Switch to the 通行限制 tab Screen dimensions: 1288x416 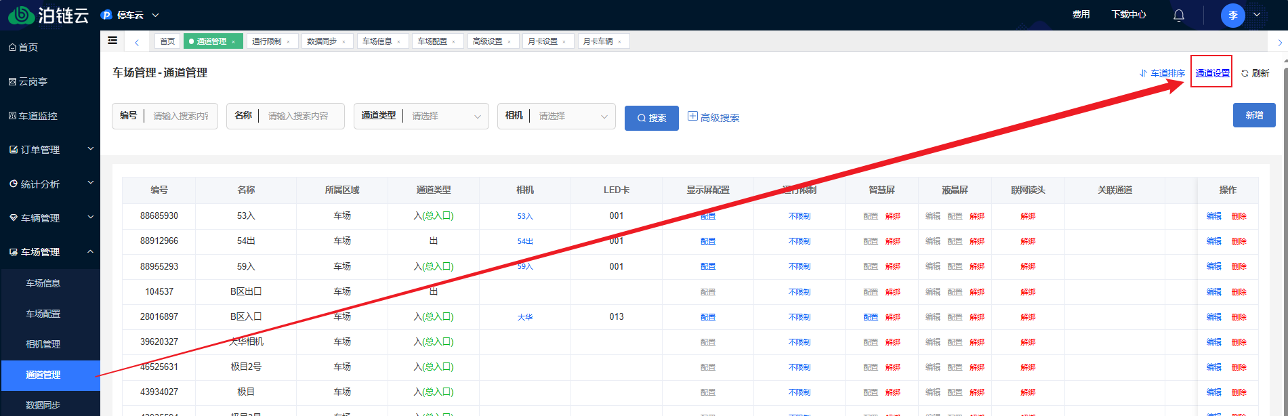click(x=266, y=41)
